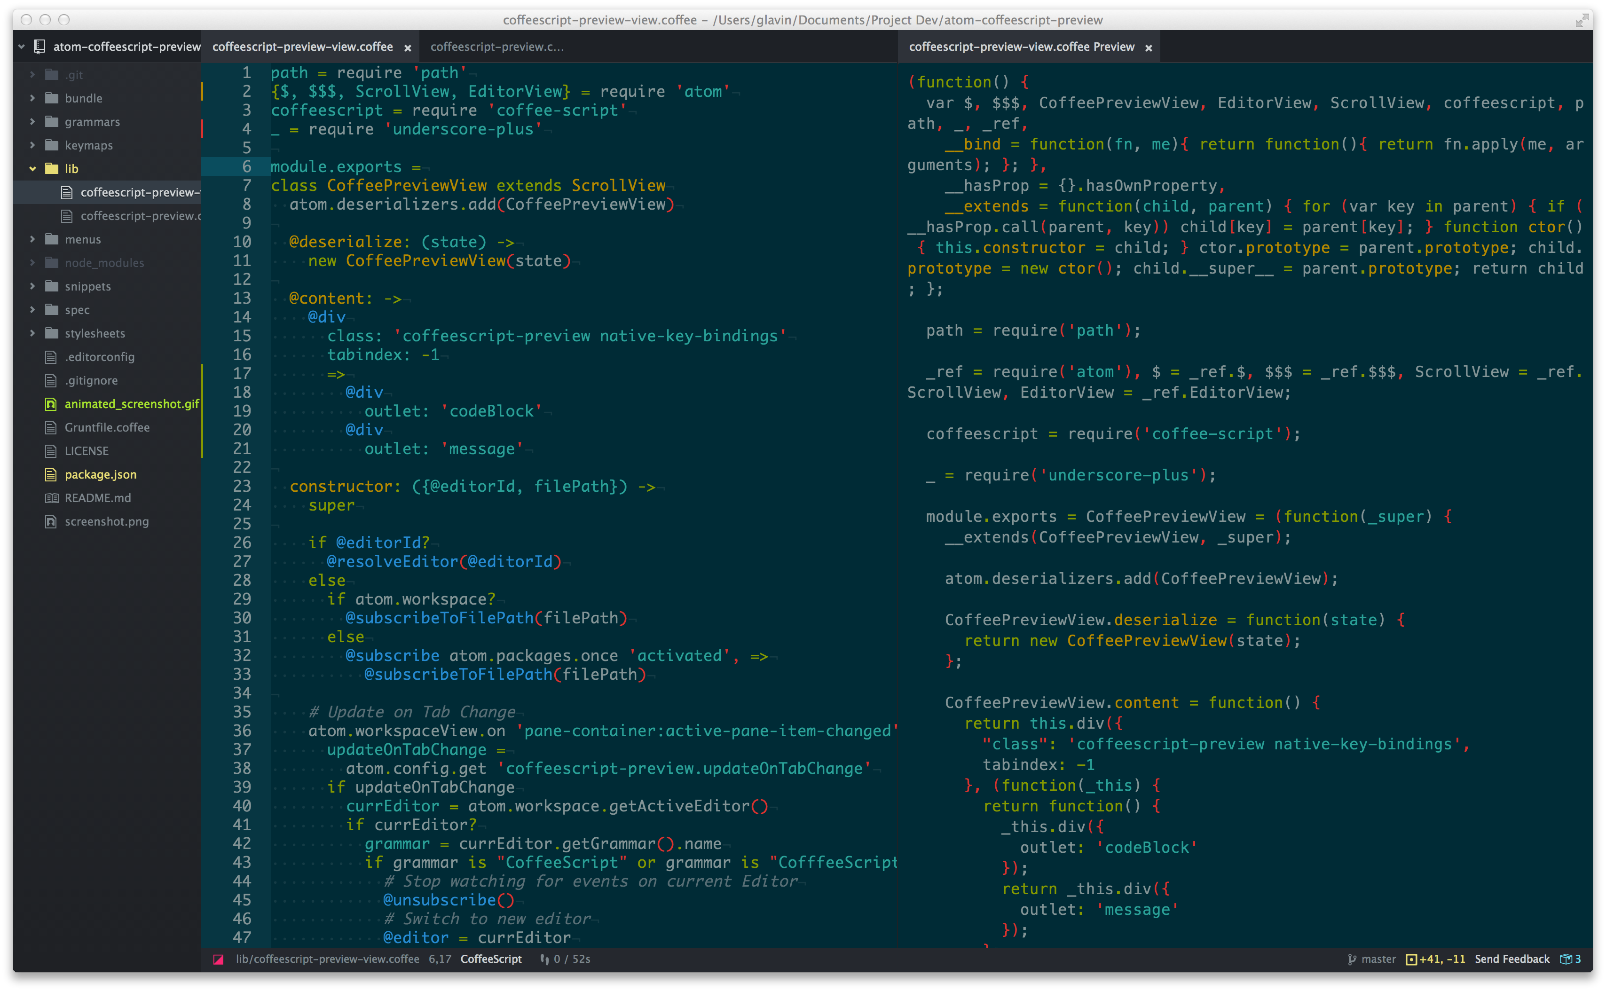Change grammar via CoffeeScript status label
The image size is (1606, 991).
[x=491, y=959]
